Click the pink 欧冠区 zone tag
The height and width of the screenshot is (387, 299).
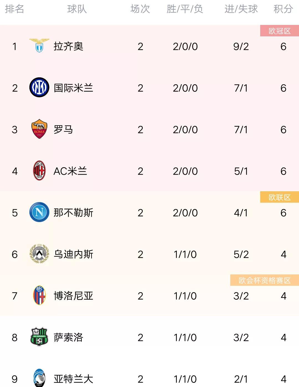coord(280,31)
